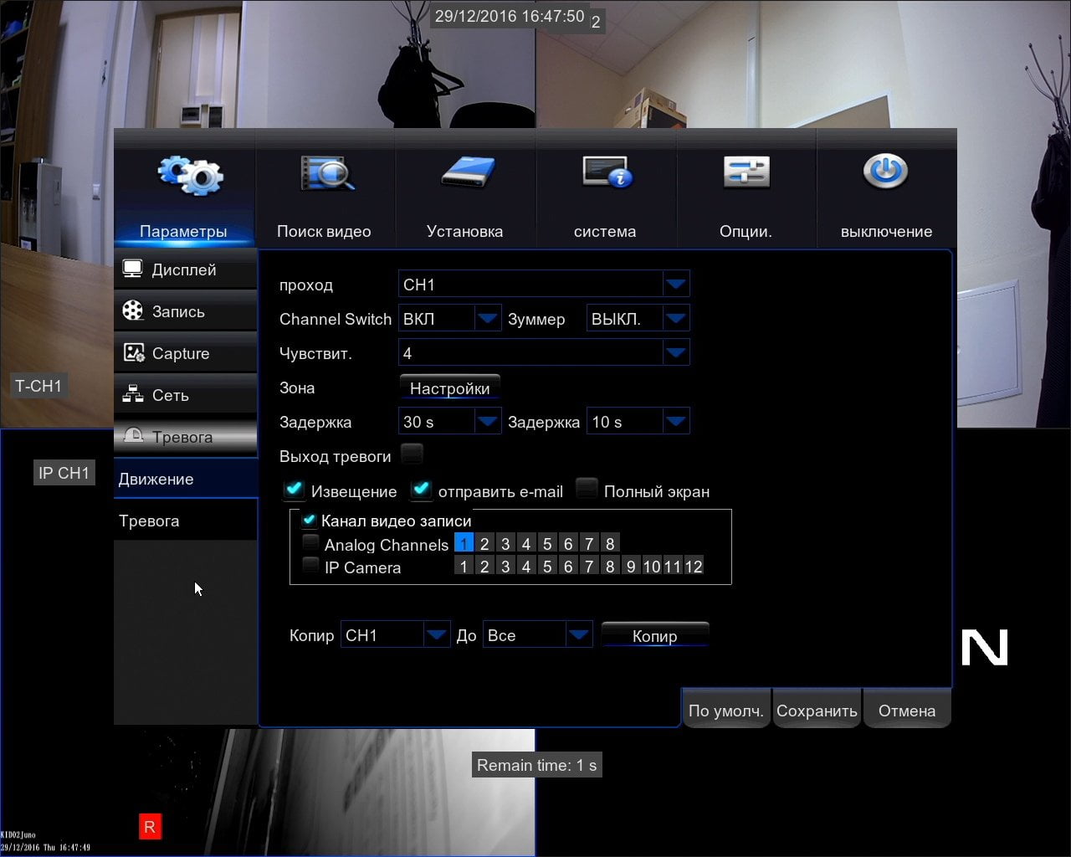
Task: Enable the Выход тревоги checkbox
Action: click(412, 454)
